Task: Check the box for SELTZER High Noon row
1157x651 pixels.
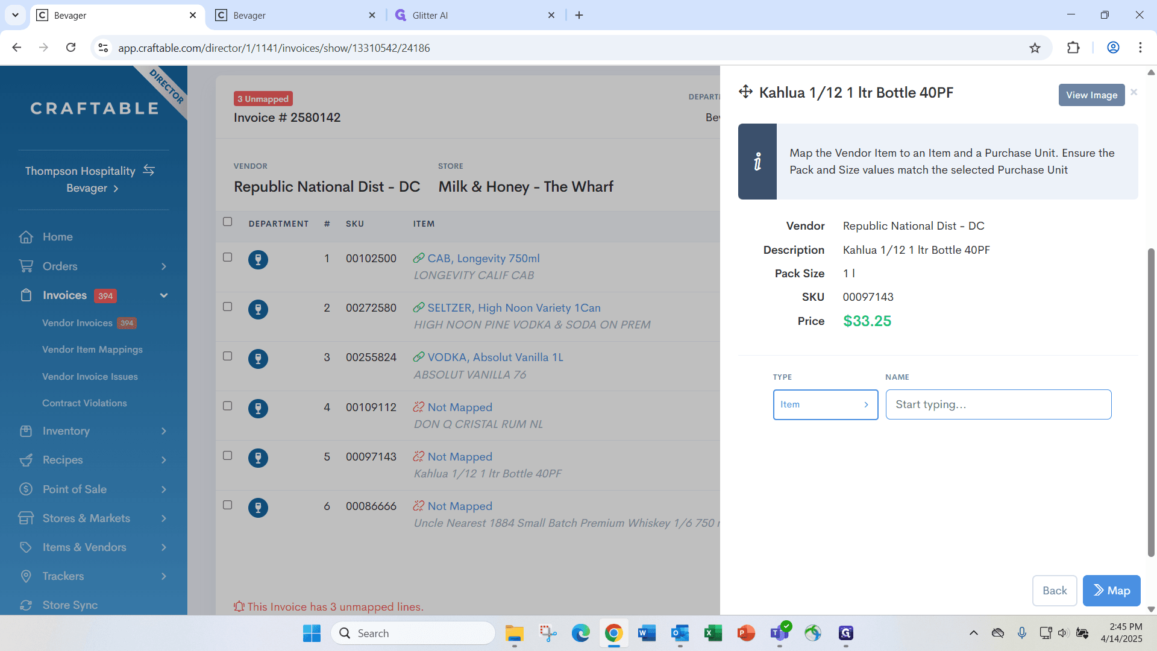Action: coord(227,307)
